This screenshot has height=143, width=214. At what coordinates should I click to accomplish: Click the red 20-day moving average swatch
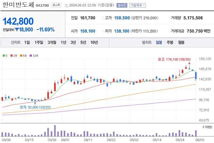12,56
